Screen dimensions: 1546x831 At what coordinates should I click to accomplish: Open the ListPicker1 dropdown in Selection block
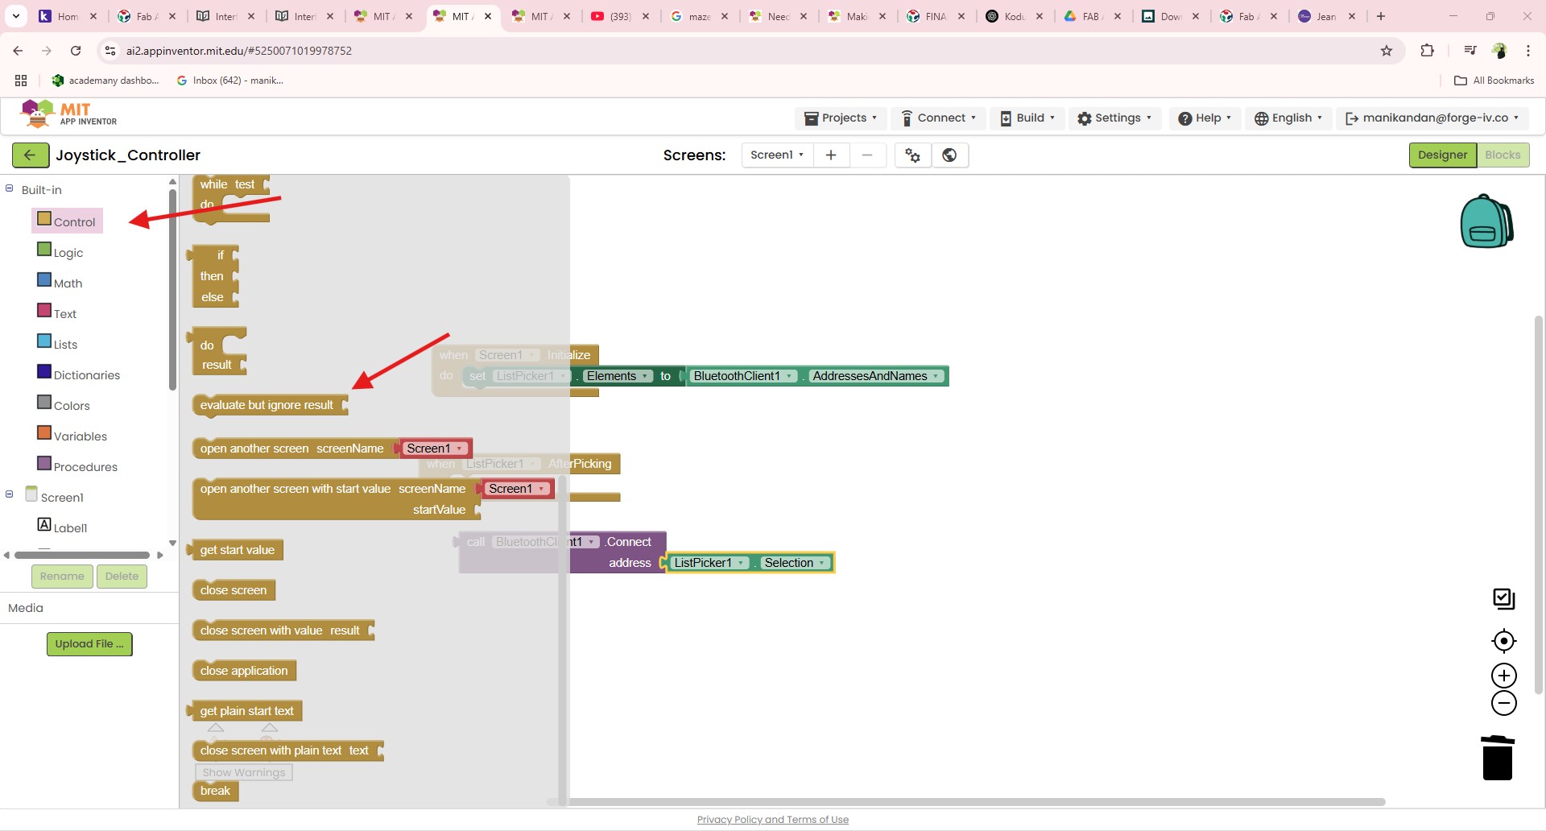pos(709,563)
